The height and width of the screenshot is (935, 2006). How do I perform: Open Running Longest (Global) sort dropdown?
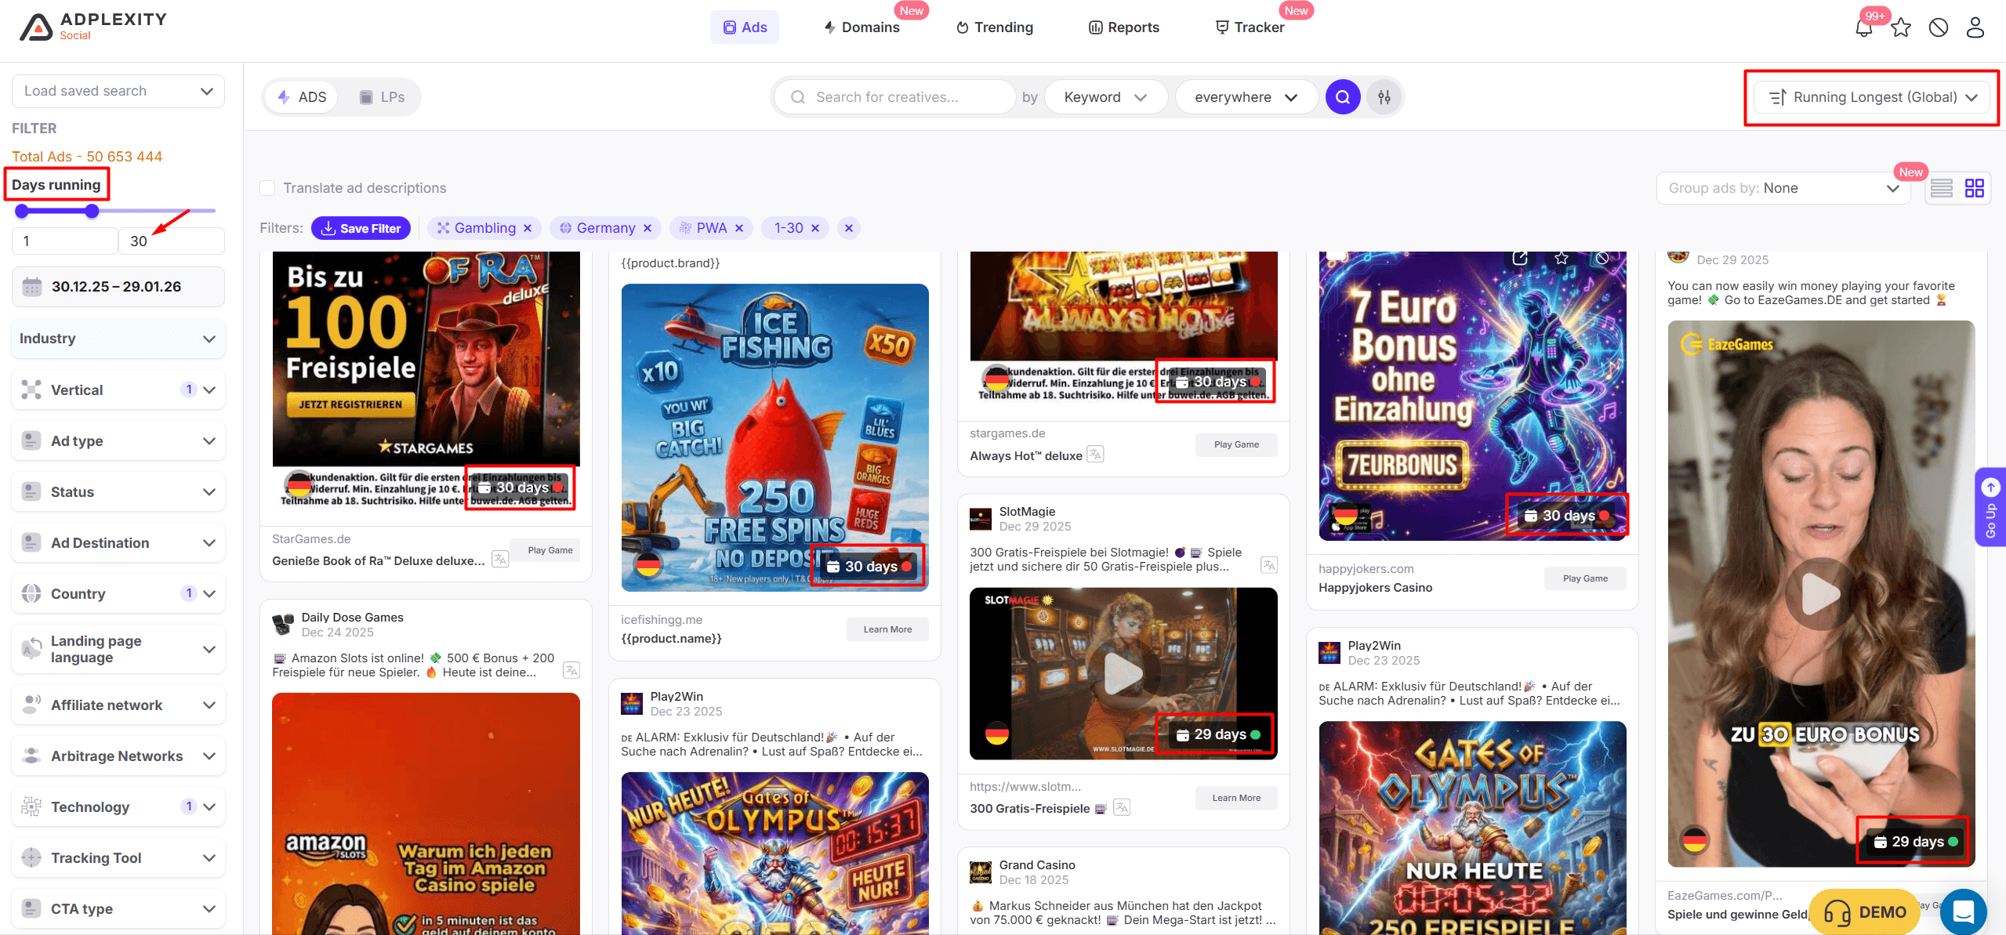(1870, 97)
